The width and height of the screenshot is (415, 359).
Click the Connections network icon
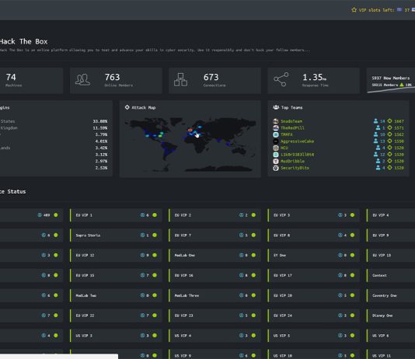180,79
